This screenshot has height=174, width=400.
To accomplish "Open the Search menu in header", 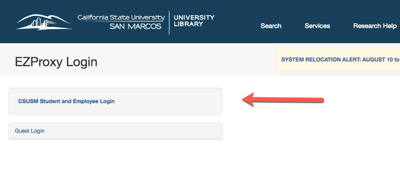I will click(271, 26).
